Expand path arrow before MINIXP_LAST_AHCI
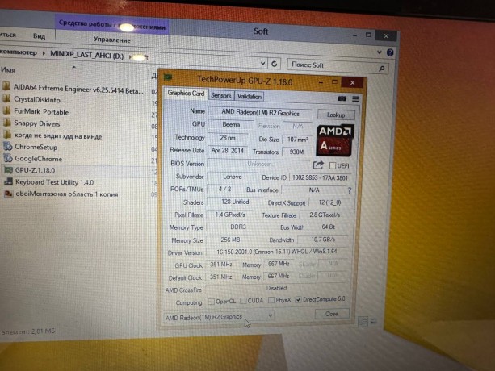Viewport: 495px width, 371px height. (44, 53)
